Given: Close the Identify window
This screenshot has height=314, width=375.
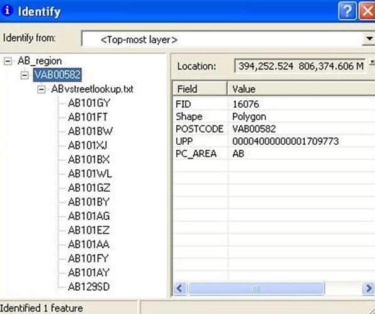Looking at the screenshot, I should coord(367,11).
